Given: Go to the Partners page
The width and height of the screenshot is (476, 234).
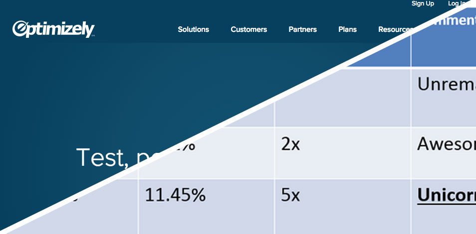Looking at the screenshot, I should [302, 29].
